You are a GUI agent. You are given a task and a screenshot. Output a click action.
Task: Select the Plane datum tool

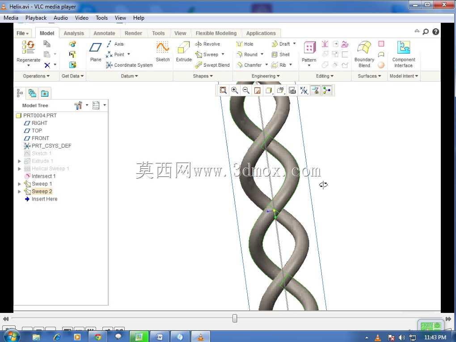pyautogui.click(x=95, y=51)
